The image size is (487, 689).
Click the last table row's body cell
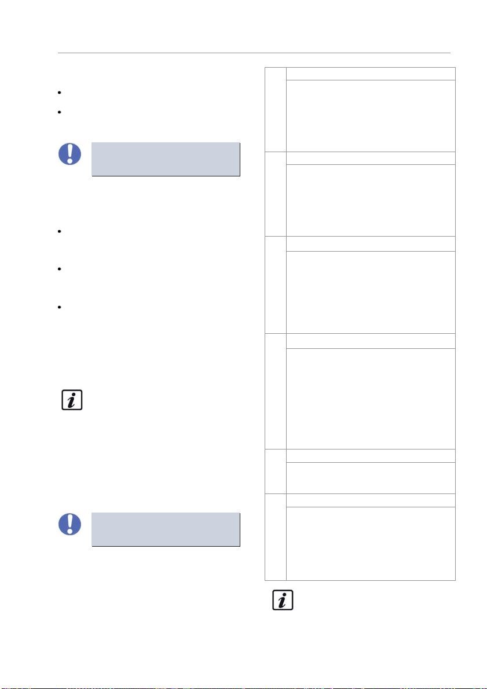pyautogui.click(x=371, y=543)
